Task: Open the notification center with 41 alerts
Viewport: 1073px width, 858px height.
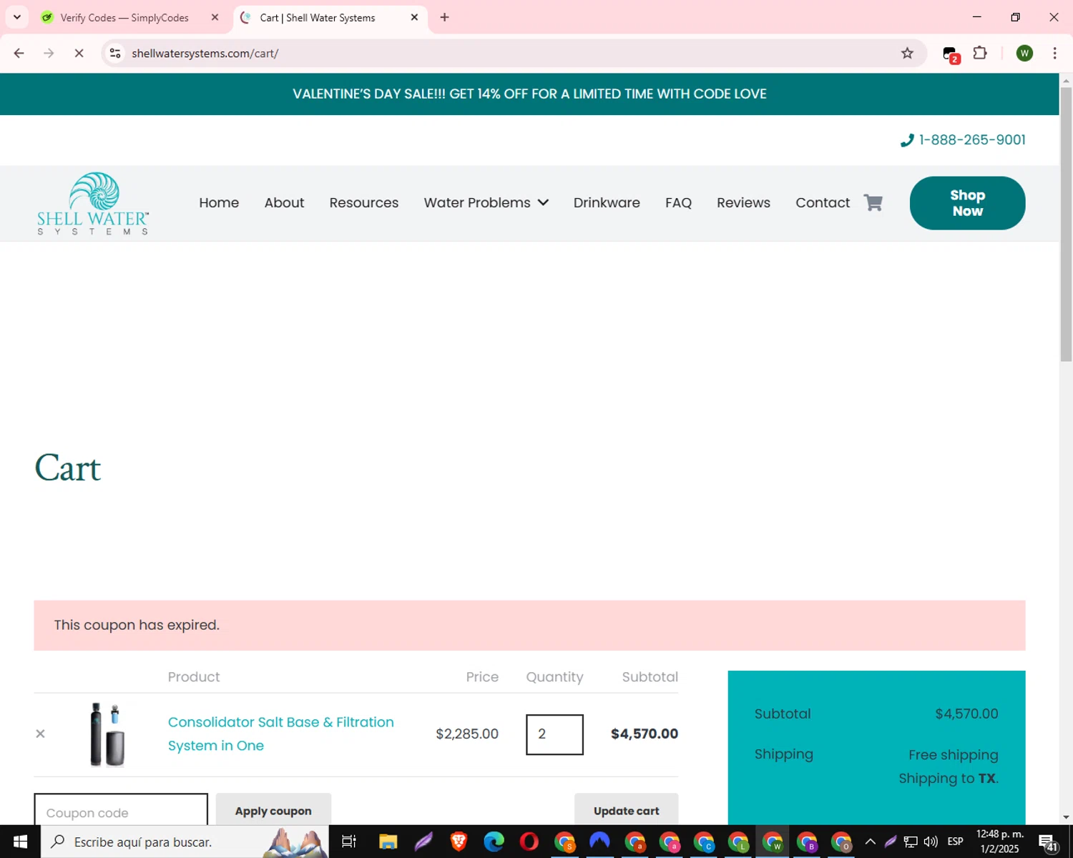Action: tap(1048, 842)
